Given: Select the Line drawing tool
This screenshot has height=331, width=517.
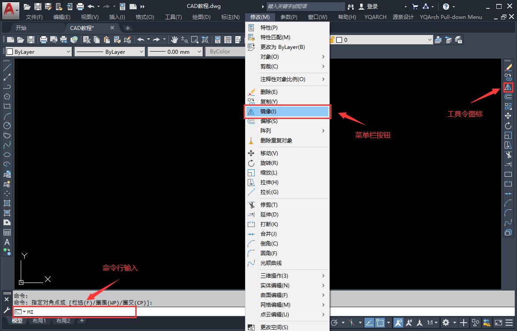Looking at the screenshot, I should coord(7,67).
